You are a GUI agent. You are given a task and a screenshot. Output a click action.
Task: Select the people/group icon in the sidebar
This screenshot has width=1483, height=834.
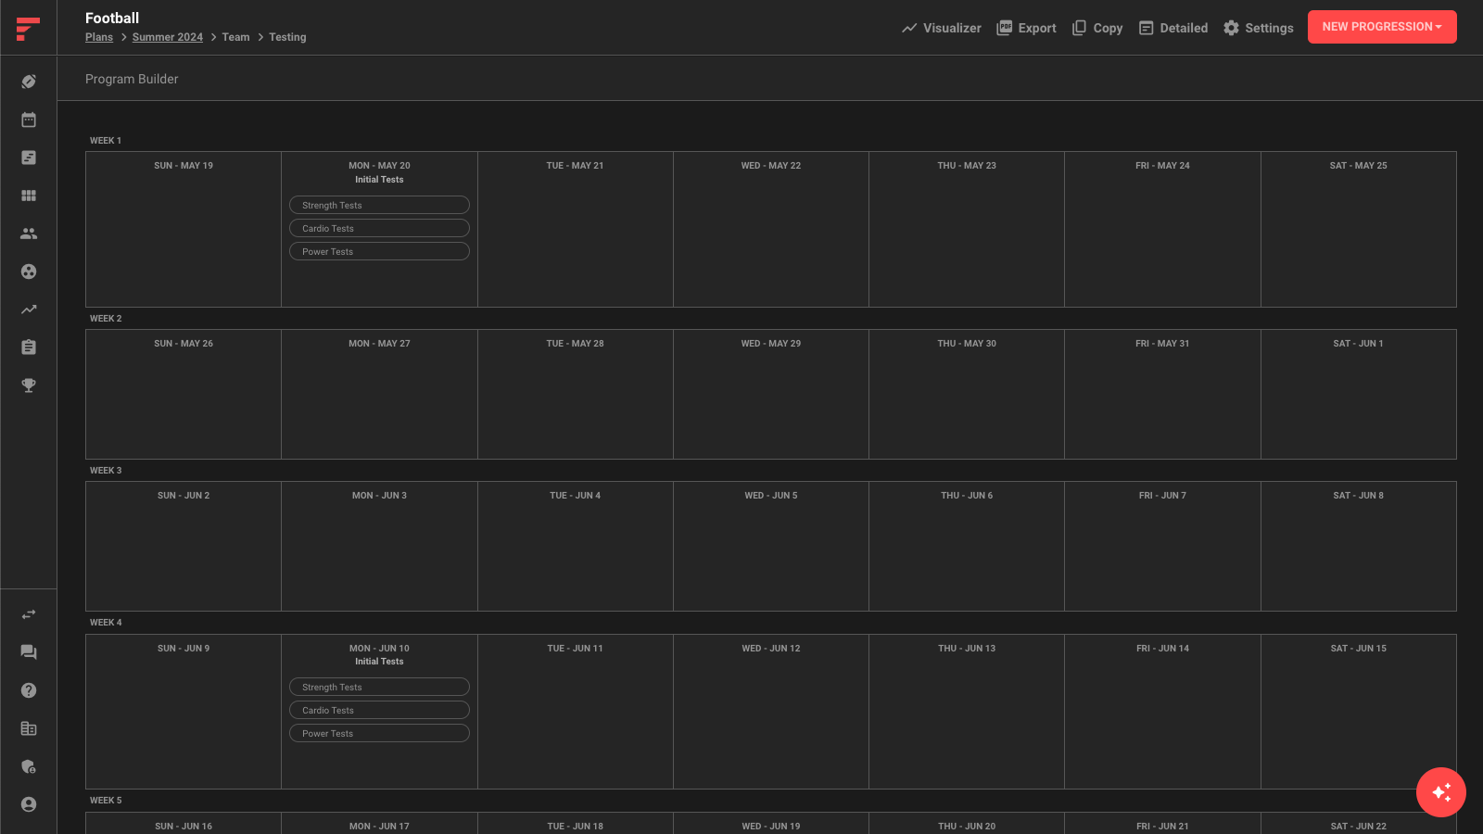[29, 234]
